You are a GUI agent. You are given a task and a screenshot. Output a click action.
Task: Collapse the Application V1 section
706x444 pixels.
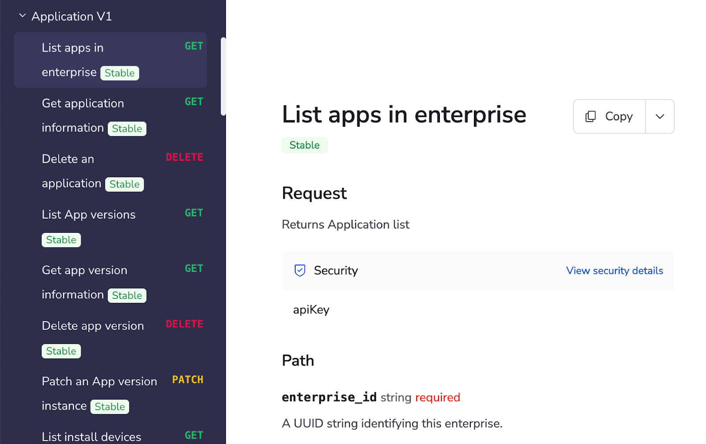[23, 15]
